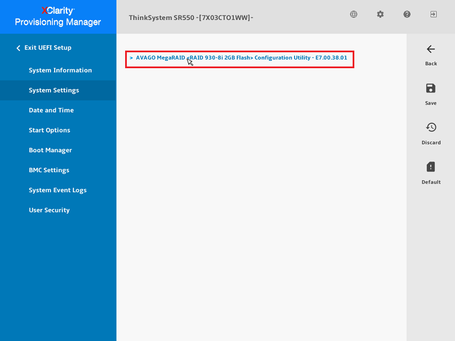Open Boot Manager section
The image size is (455, 341).
tap(51, 151)
